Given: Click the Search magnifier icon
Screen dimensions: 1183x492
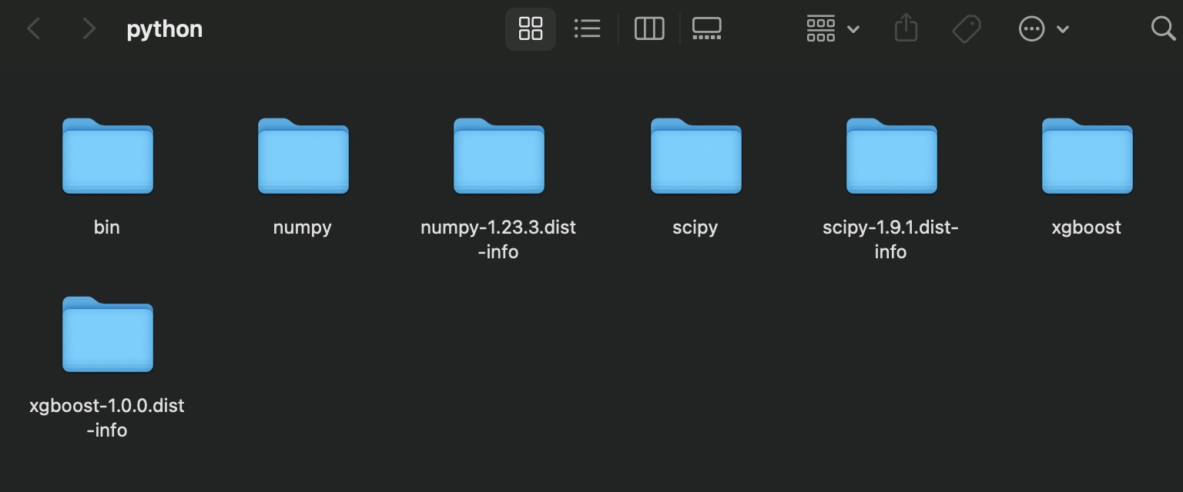Looking at the screenshot, I should click(x=1162, y=28).
